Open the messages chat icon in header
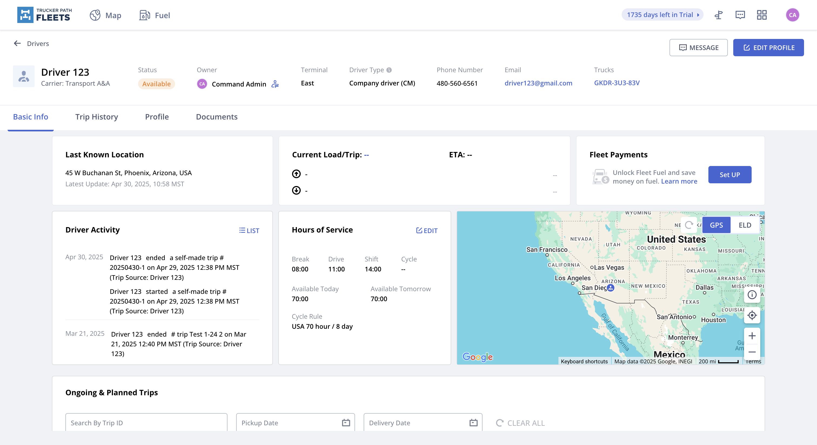This screenshot has width=817, height=445. click(740, 15)
